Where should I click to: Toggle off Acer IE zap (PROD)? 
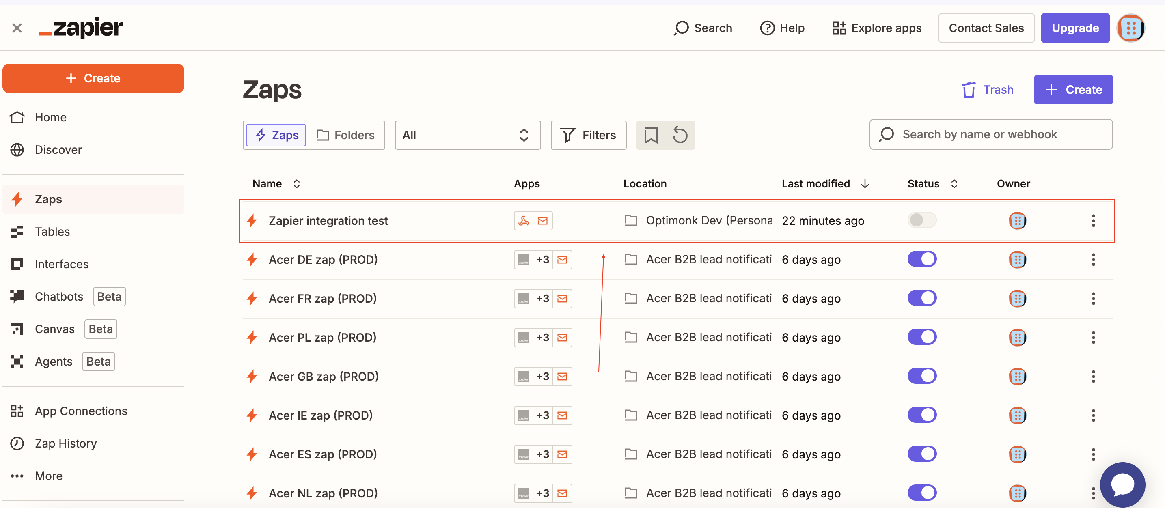coord(922,414)
